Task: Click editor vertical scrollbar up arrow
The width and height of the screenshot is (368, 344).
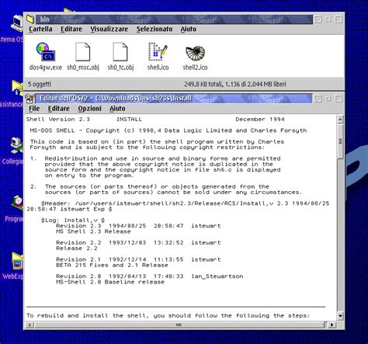Action: click(340, 120)
